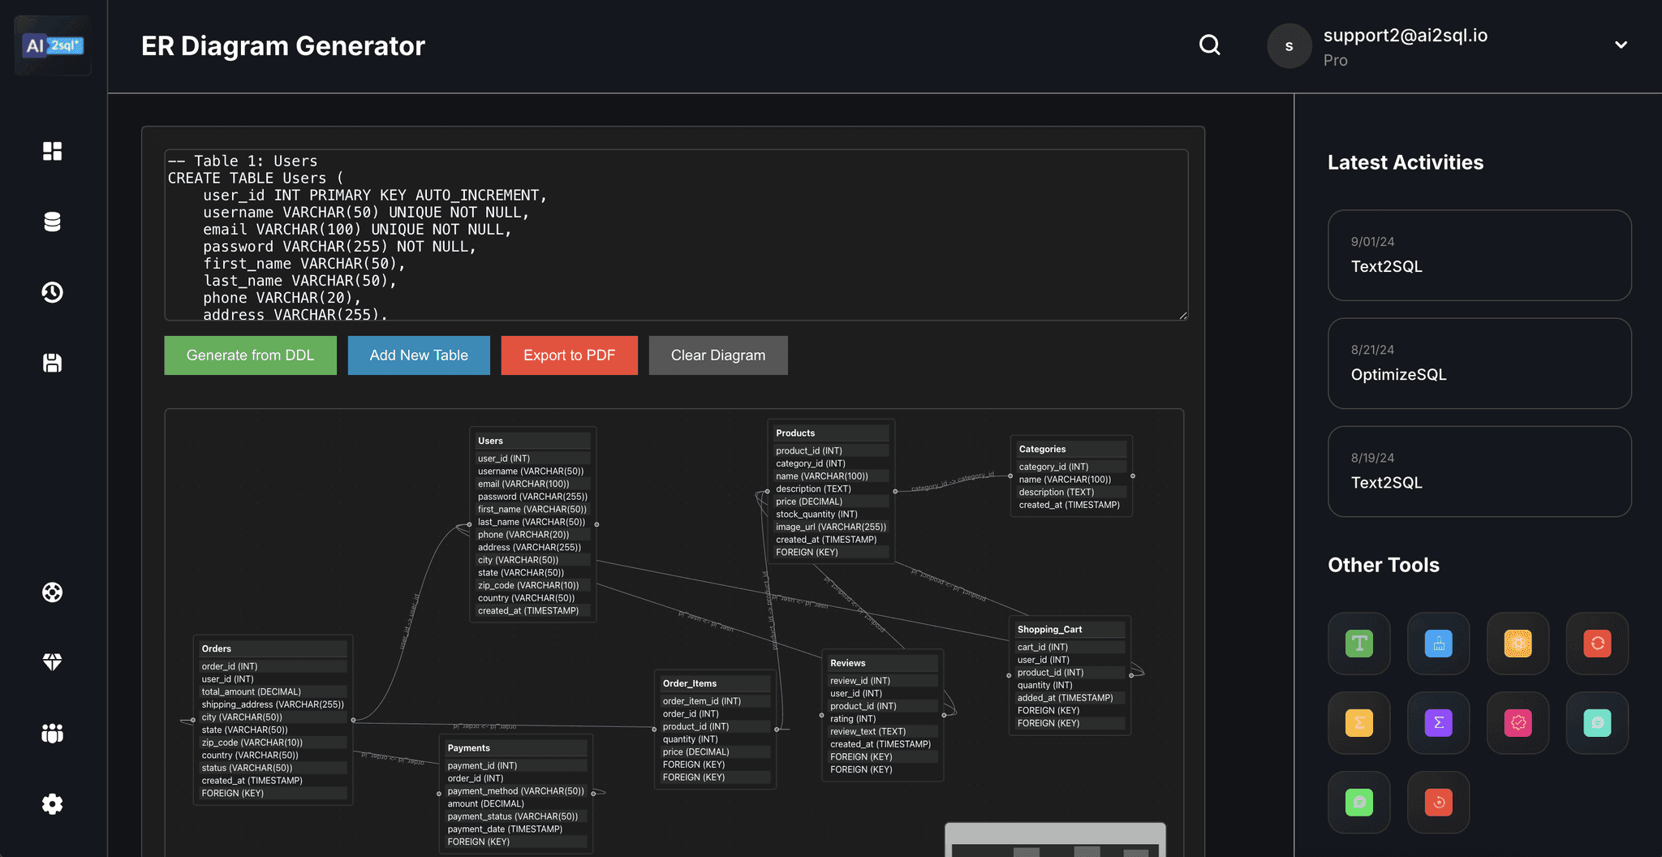
Task: Open the OptimizeSQL activity from 8/21/24
Action: (1479, 363)
